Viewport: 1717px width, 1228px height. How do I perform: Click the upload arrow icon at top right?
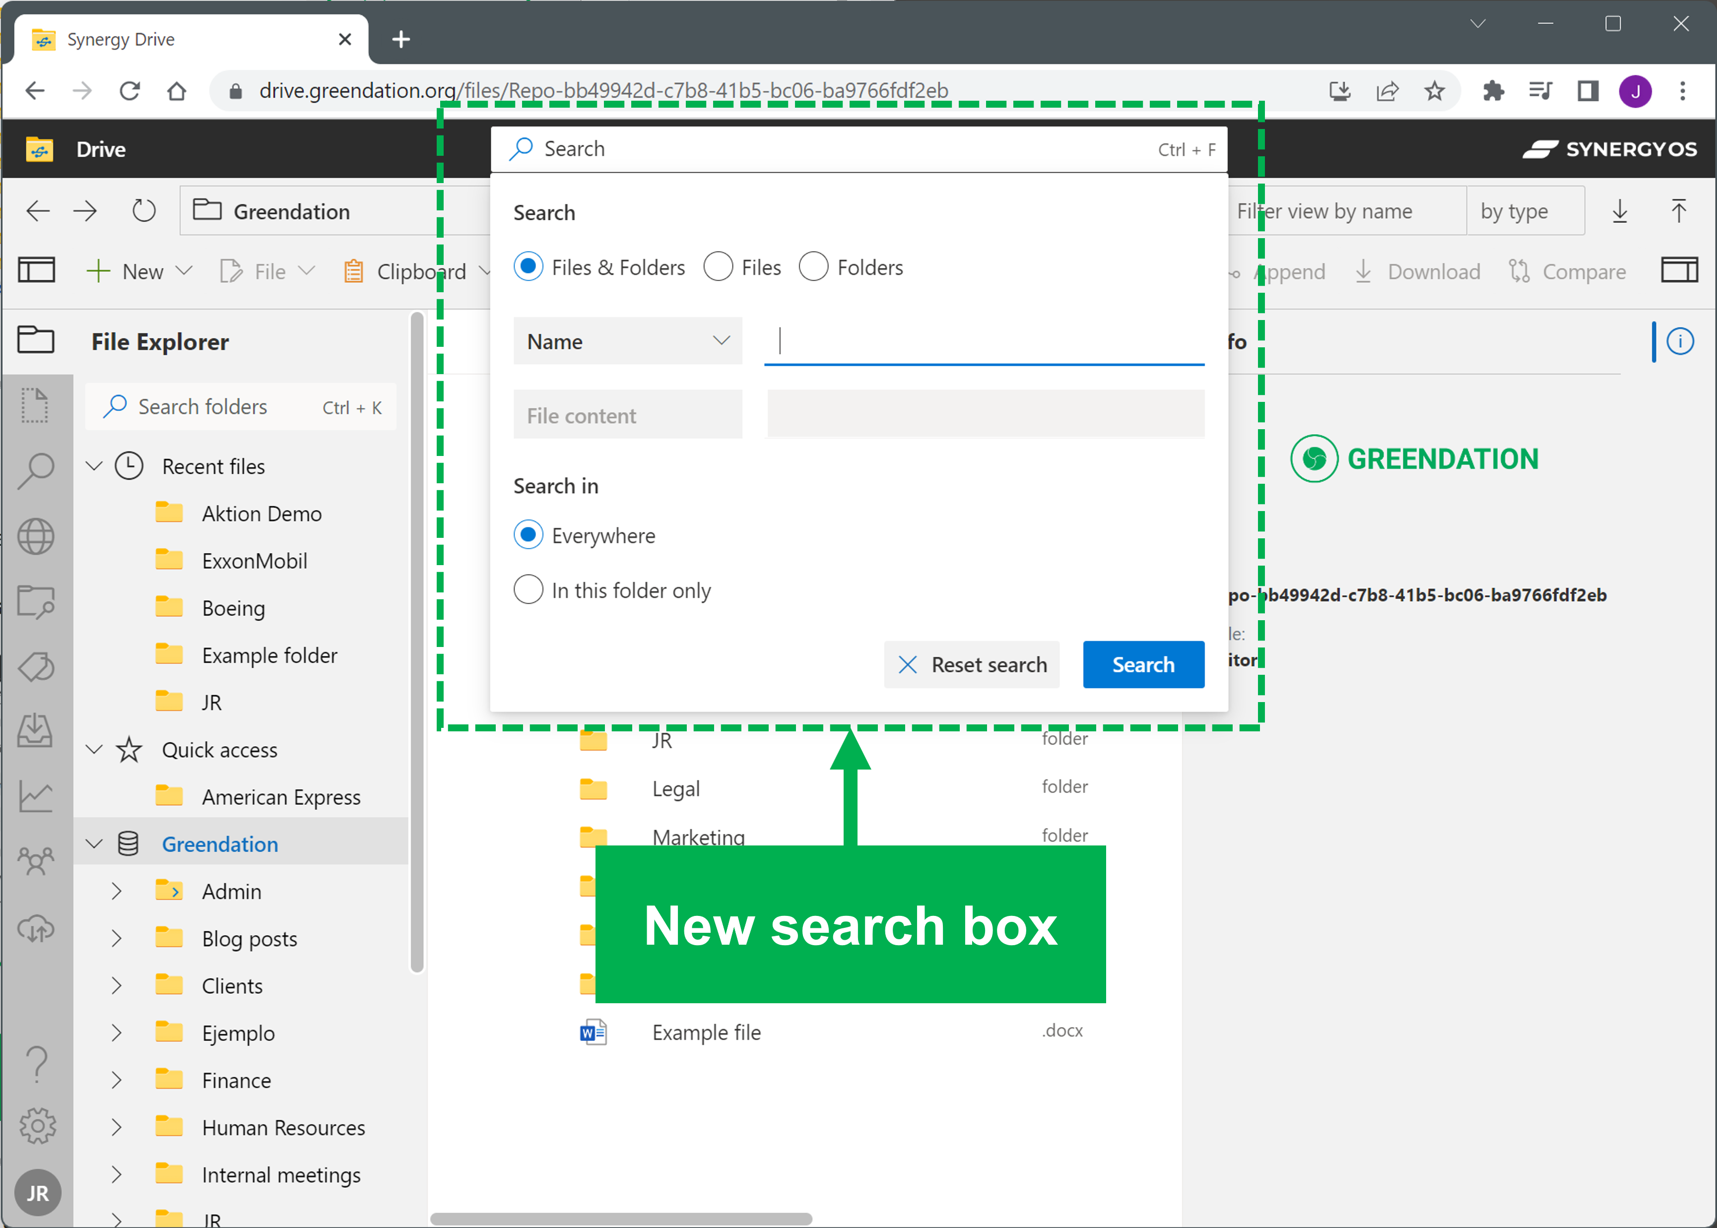click(1678, 210)
